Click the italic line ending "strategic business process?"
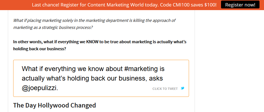This screenshot has height=112, width=264. [x=53, y=28]
